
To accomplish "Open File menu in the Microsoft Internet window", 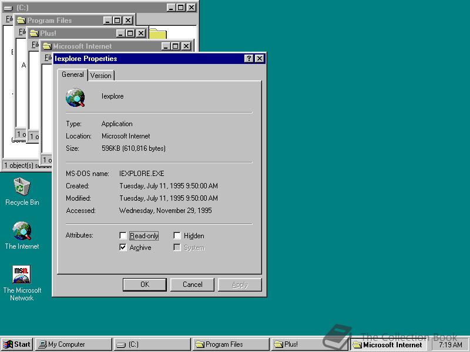I will [x=48, y=57].
